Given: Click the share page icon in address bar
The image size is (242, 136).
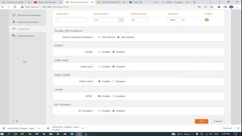Looking at the screenshot, I should point(205,7).
